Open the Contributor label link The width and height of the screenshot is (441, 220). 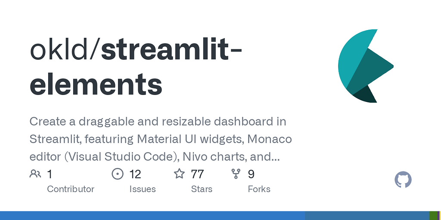pos(70,189)
